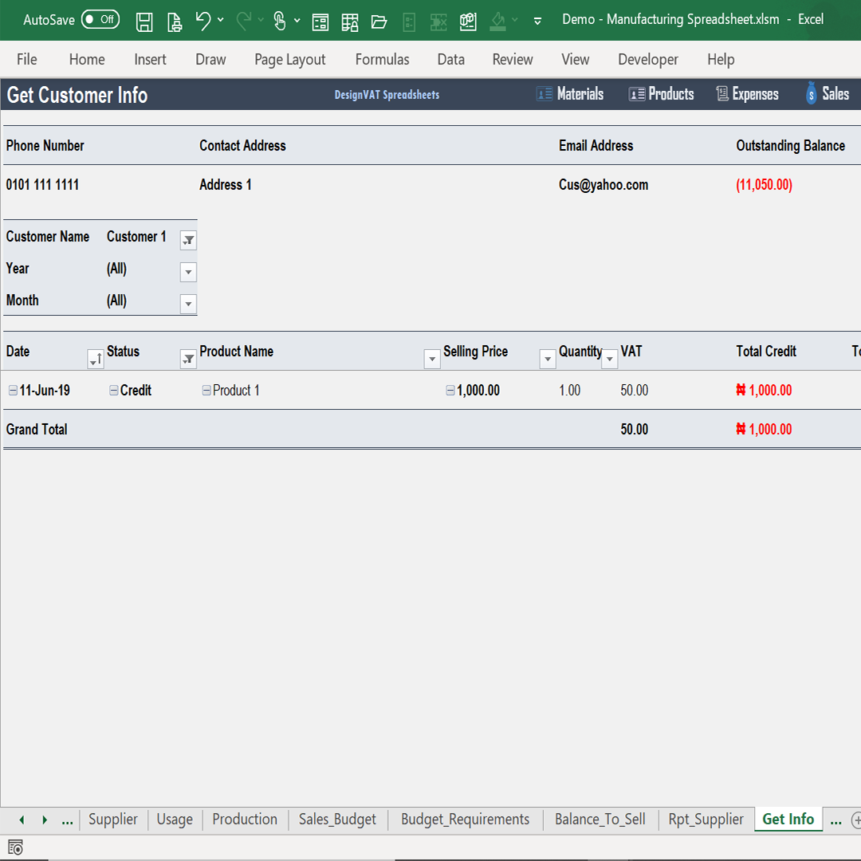This screenshot has width=861, height=861.
Task: Open Print Preview from the Quick Access Toolbar
Action: pyautogui.click(x=175, y=22)
